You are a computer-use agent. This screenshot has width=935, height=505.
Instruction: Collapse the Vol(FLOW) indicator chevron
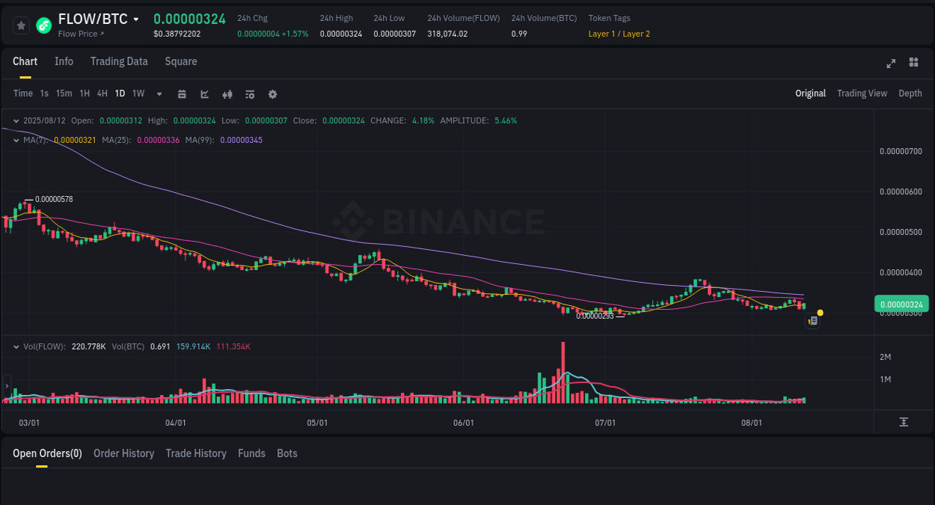[17, 347]
